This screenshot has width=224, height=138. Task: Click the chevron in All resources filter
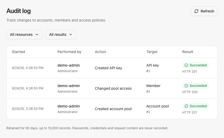click(x=37, y=34)
